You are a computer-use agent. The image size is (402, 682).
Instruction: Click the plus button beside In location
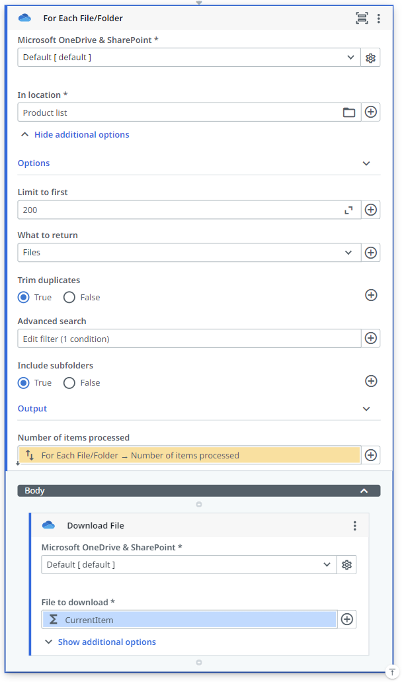(372, 112)
